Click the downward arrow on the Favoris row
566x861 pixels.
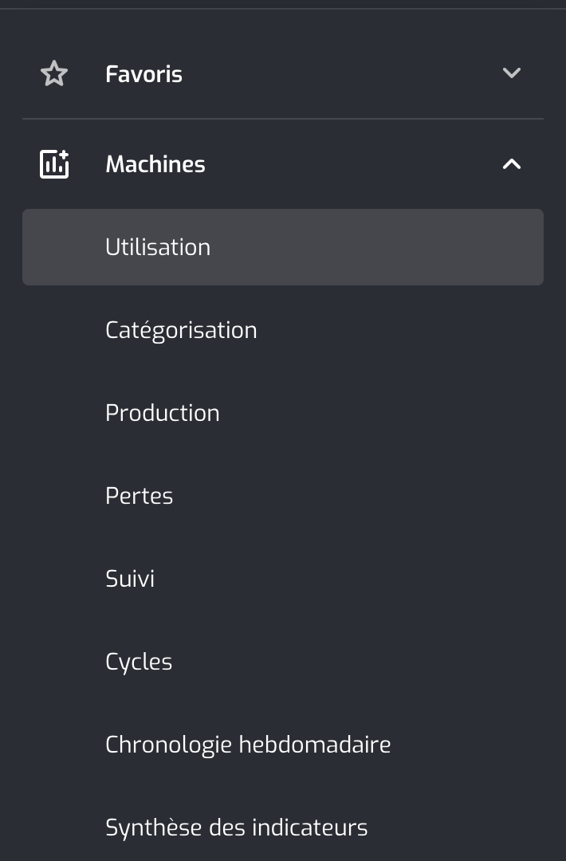coord(512,73)
